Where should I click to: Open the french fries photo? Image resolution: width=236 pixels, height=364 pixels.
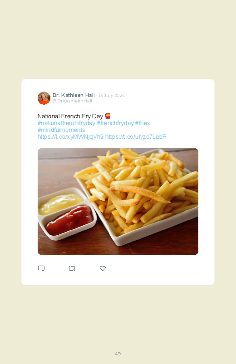point(118,202)
